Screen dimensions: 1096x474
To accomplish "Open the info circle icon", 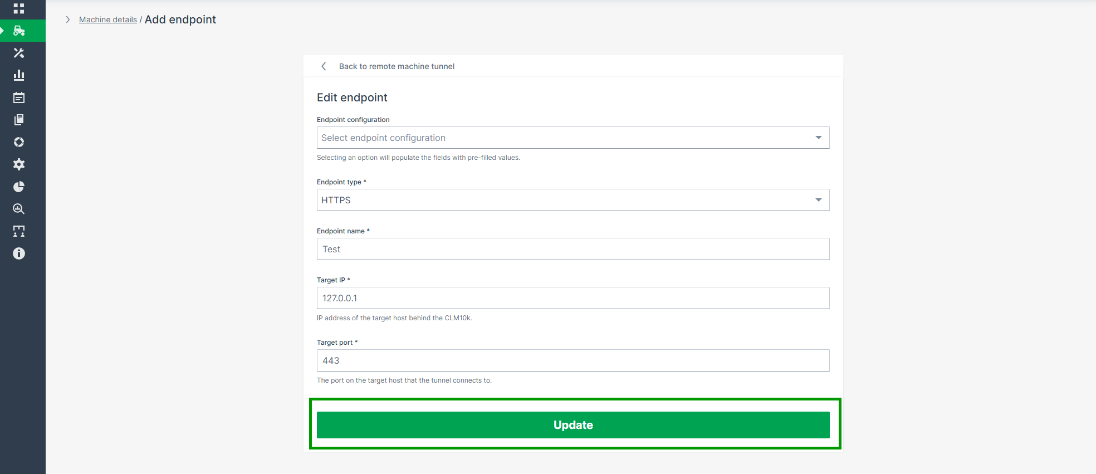I will 19,253.
